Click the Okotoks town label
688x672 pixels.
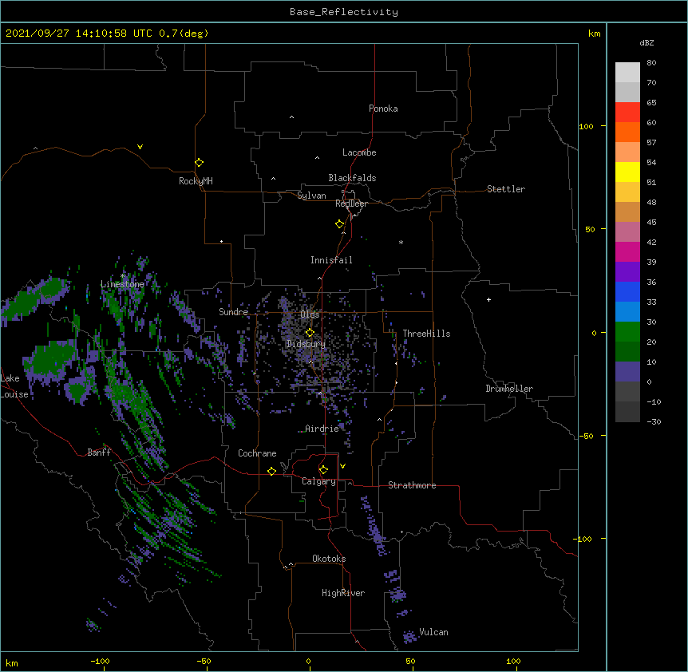(329, 559)
